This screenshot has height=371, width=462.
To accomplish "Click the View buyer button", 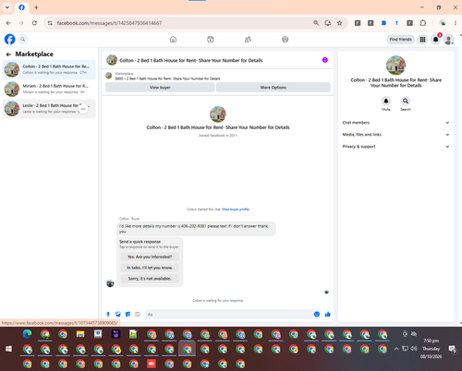I will tap(160, 88).
